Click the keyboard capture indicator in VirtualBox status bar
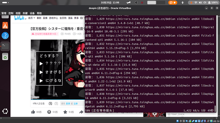The height and width of the screenshot is (123, 220). 211,121
